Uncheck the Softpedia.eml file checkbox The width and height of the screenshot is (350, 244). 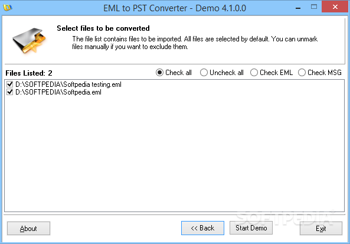click(x=10, y=92)
